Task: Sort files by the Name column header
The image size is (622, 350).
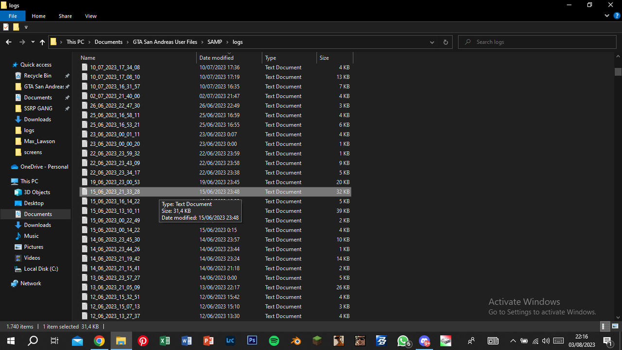Action: (x=138, y=58)
